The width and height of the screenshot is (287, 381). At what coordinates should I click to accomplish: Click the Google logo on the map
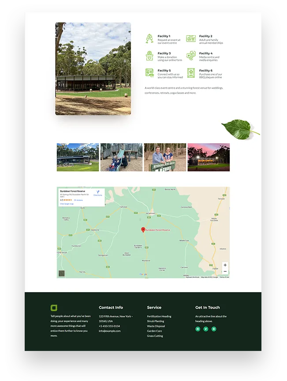(143, 274)
